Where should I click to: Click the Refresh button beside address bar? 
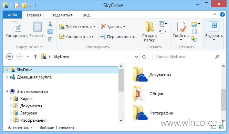144,57
